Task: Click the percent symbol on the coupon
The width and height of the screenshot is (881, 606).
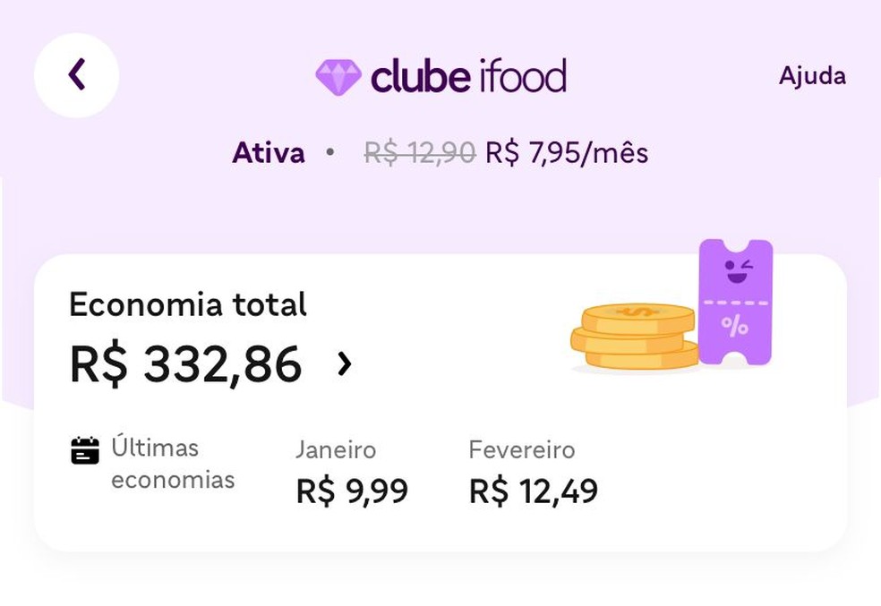Action: [x=735, y=327]
